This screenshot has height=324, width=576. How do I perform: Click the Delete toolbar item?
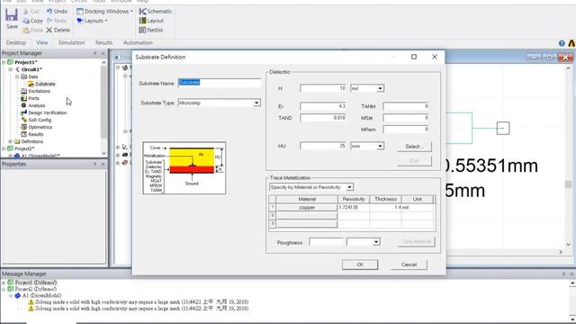coord(58,30)
